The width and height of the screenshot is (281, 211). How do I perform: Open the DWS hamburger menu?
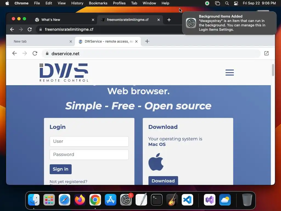tap(230, 73)
